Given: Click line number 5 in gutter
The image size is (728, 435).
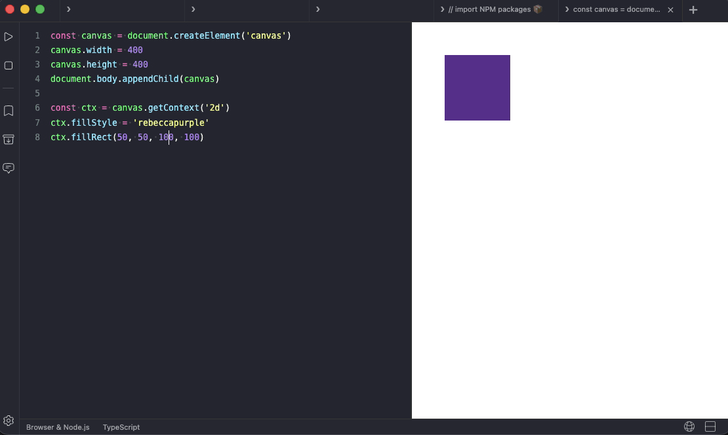Looking at the screenshot, I should click(37, 94).
